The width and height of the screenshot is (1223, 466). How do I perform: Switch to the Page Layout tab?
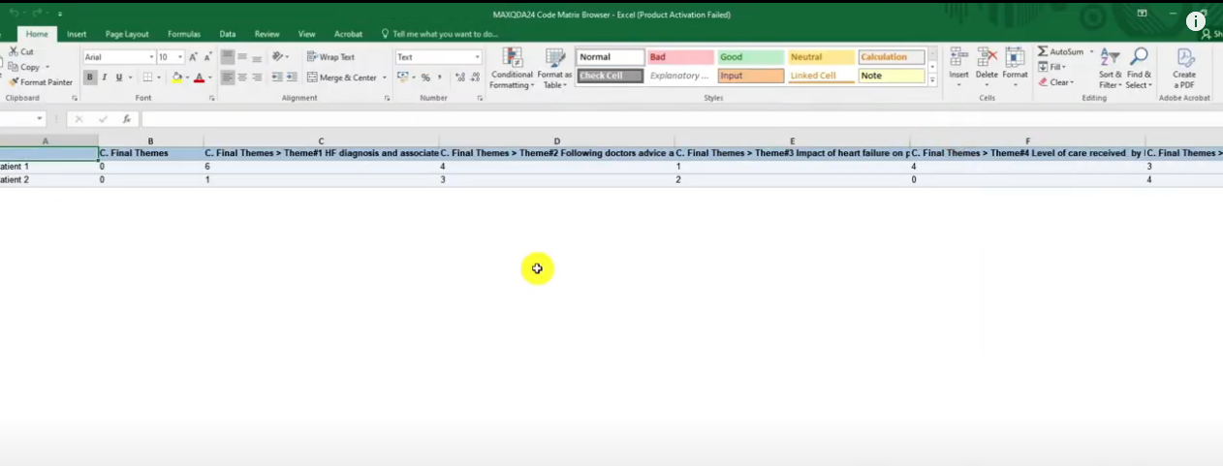(126, 34)
